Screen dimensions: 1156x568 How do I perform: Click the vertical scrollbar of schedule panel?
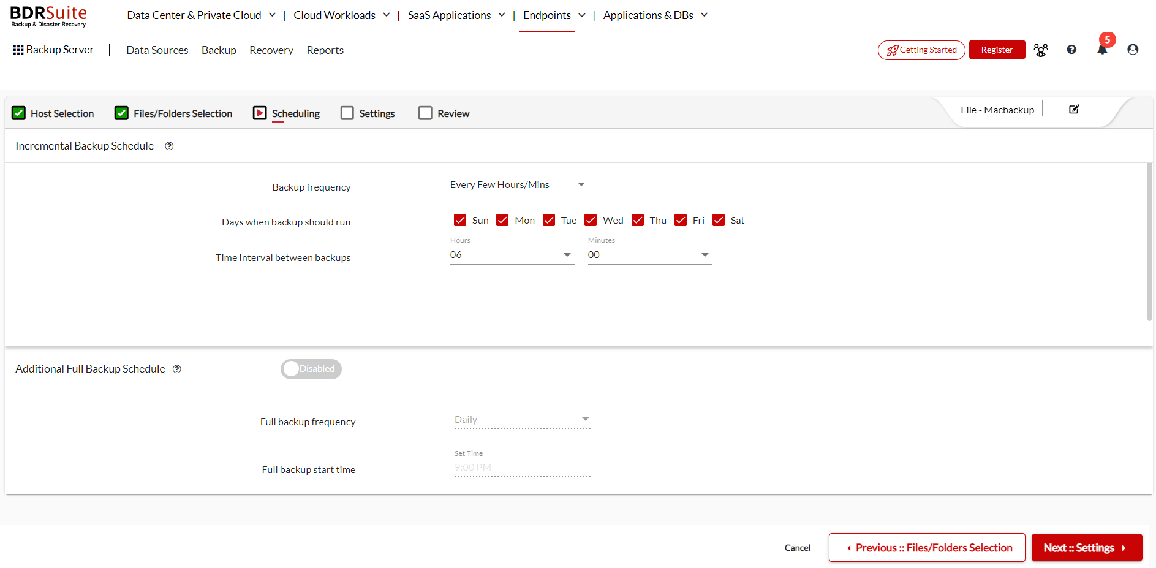coord(1150,241)
